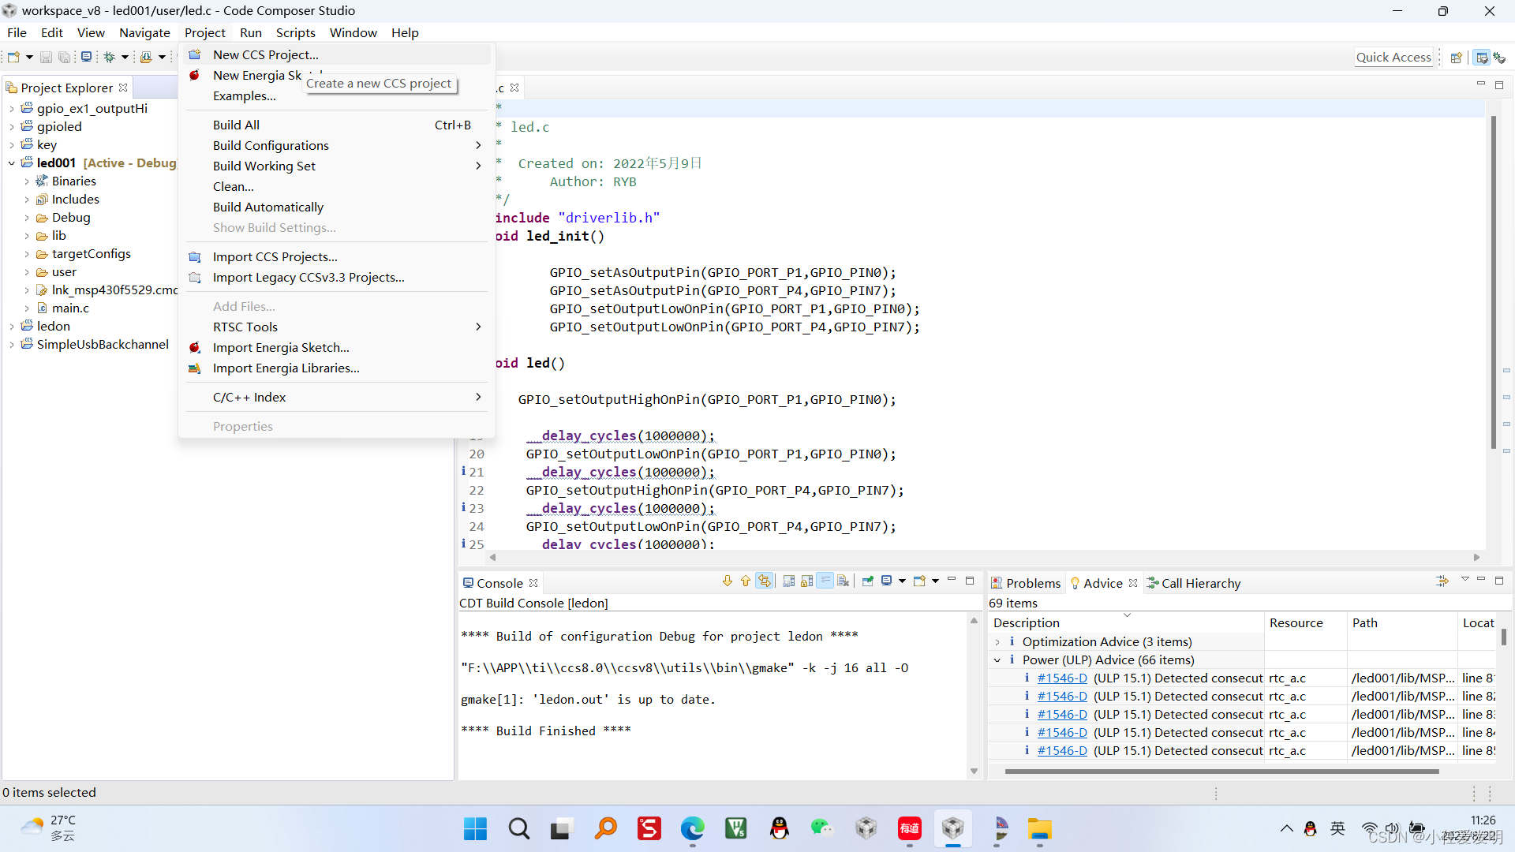Open main.c in Project Explorer
This screenshot has width=1515, height=852.
(70, 308)
